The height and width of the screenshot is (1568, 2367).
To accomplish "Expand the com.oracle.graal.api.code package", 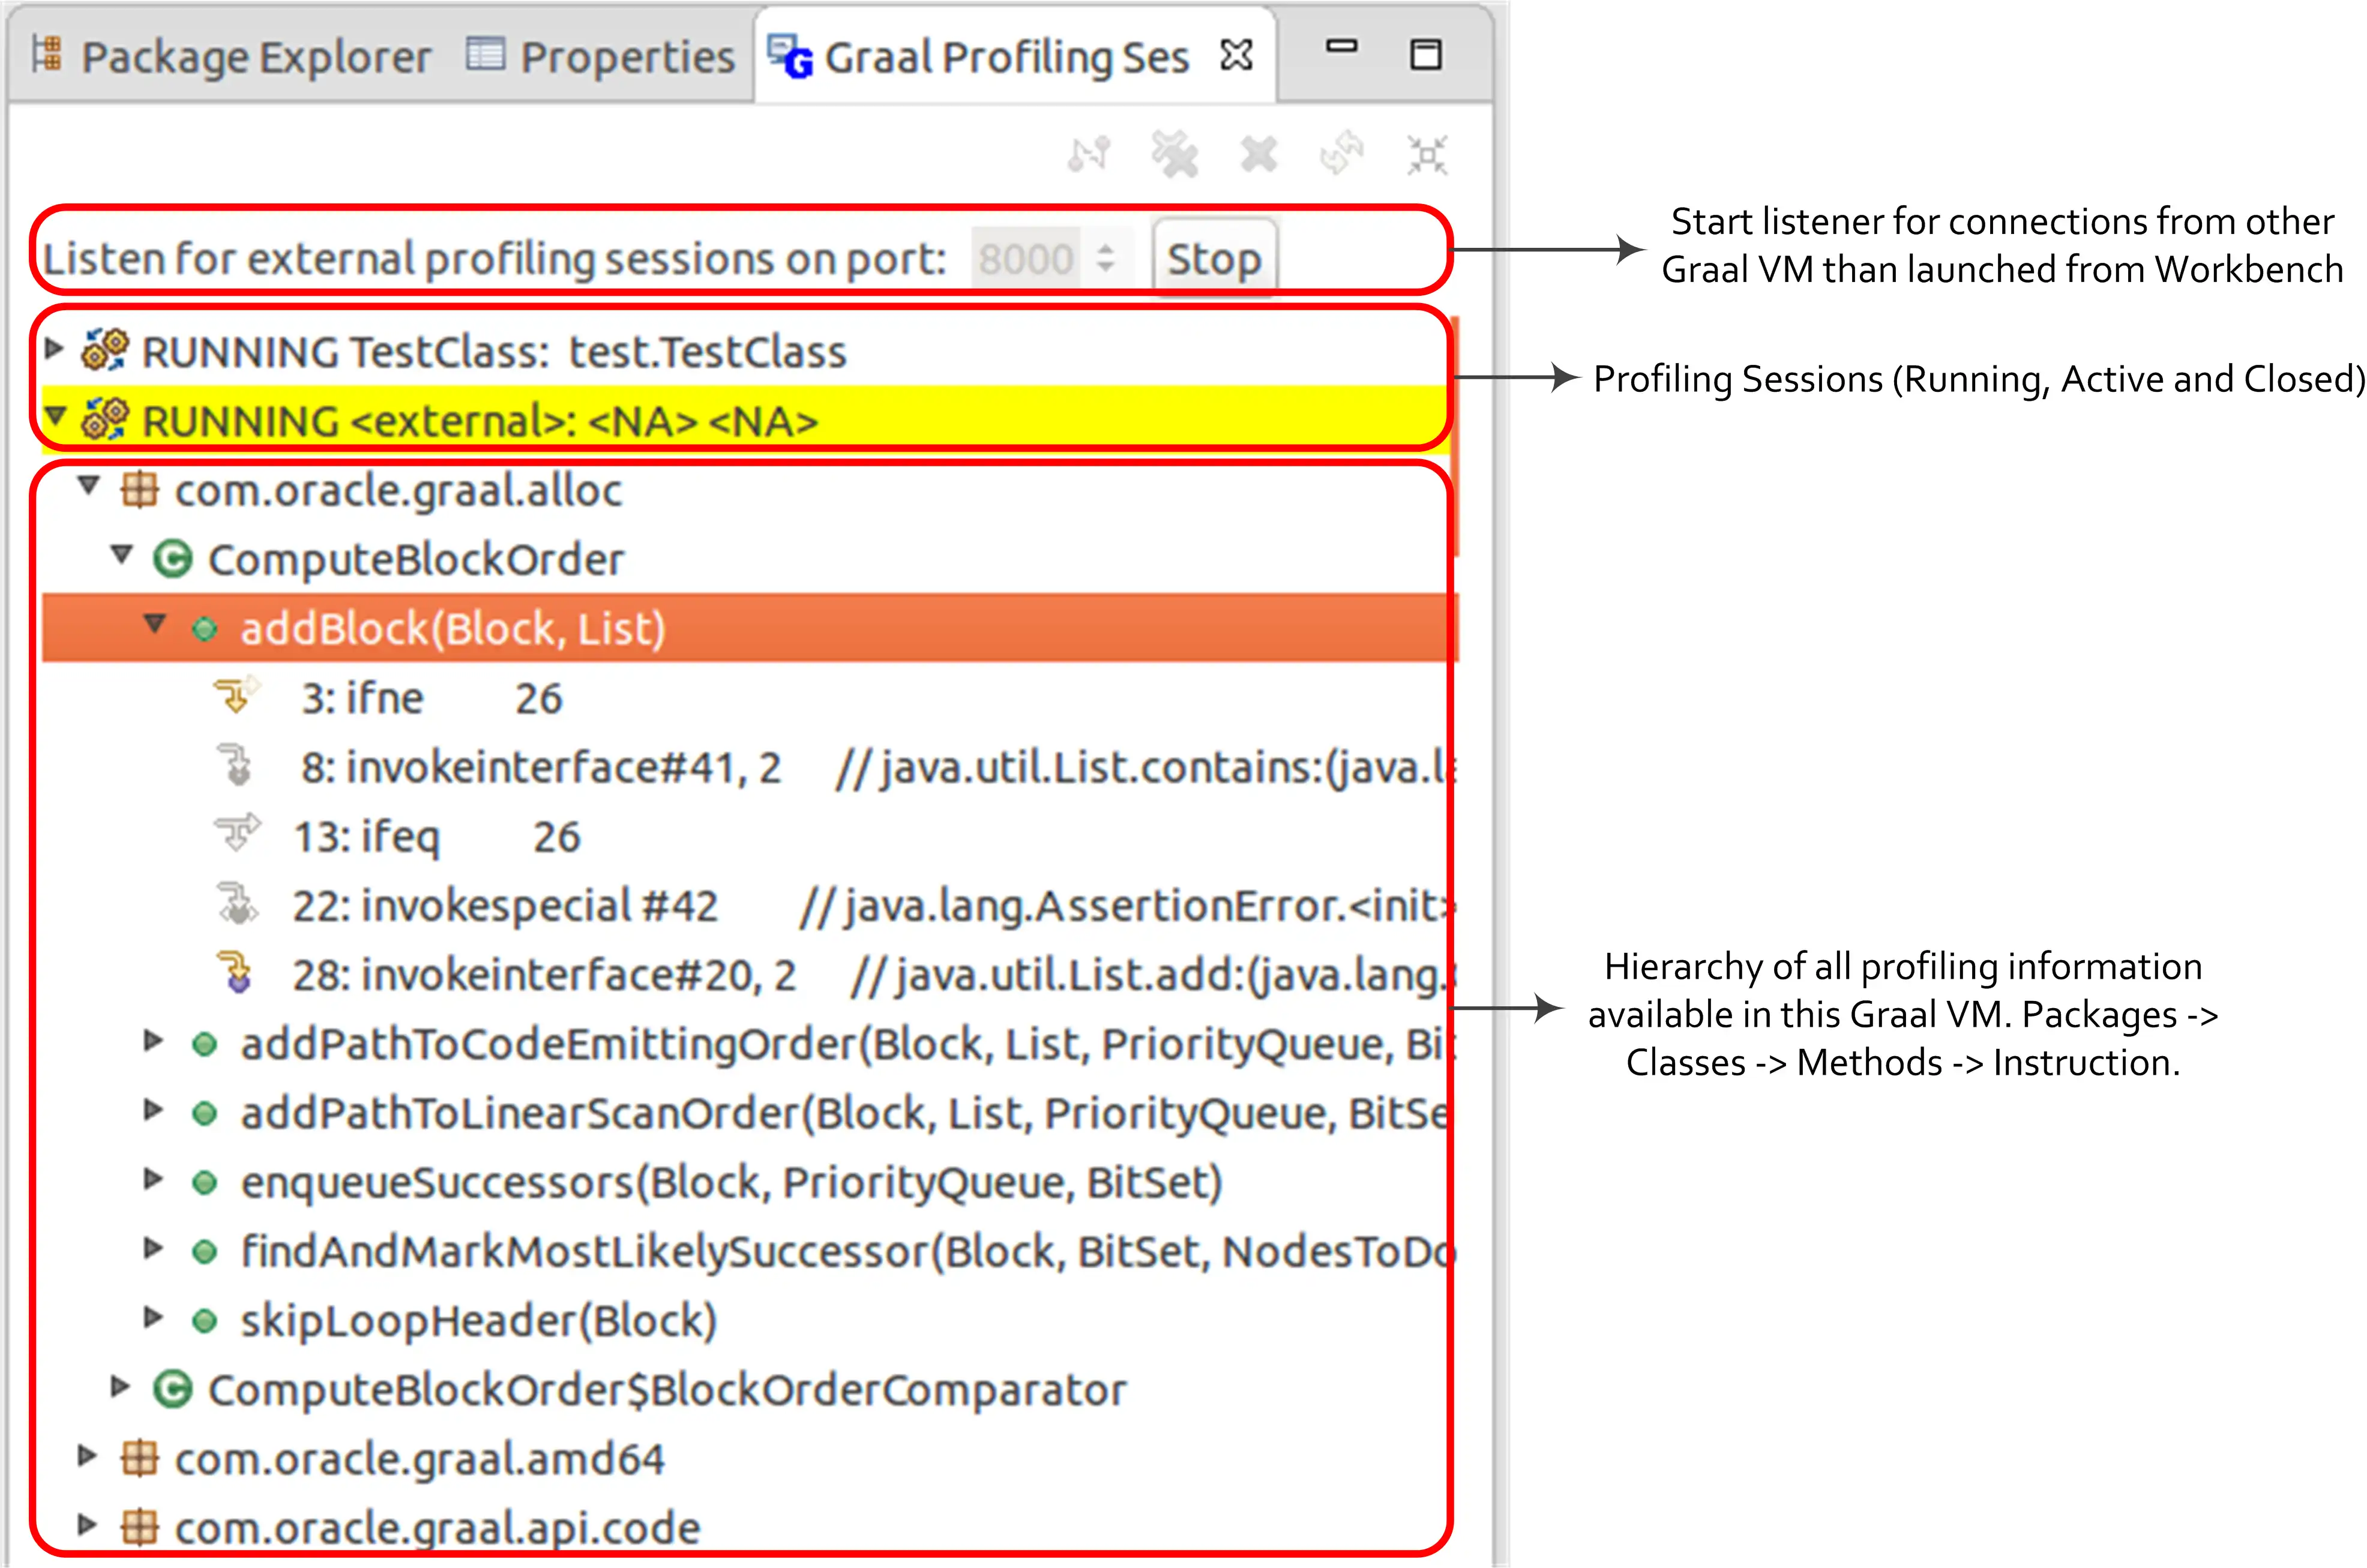I will (x=88, y=1524).
